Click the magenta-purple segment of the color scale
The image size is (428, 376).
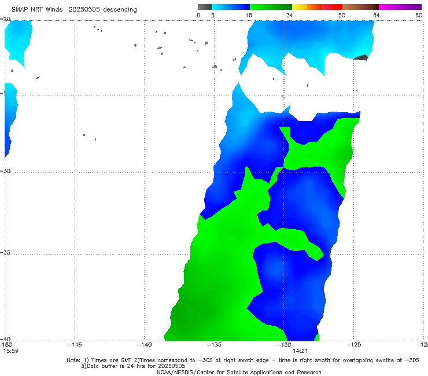400,7
